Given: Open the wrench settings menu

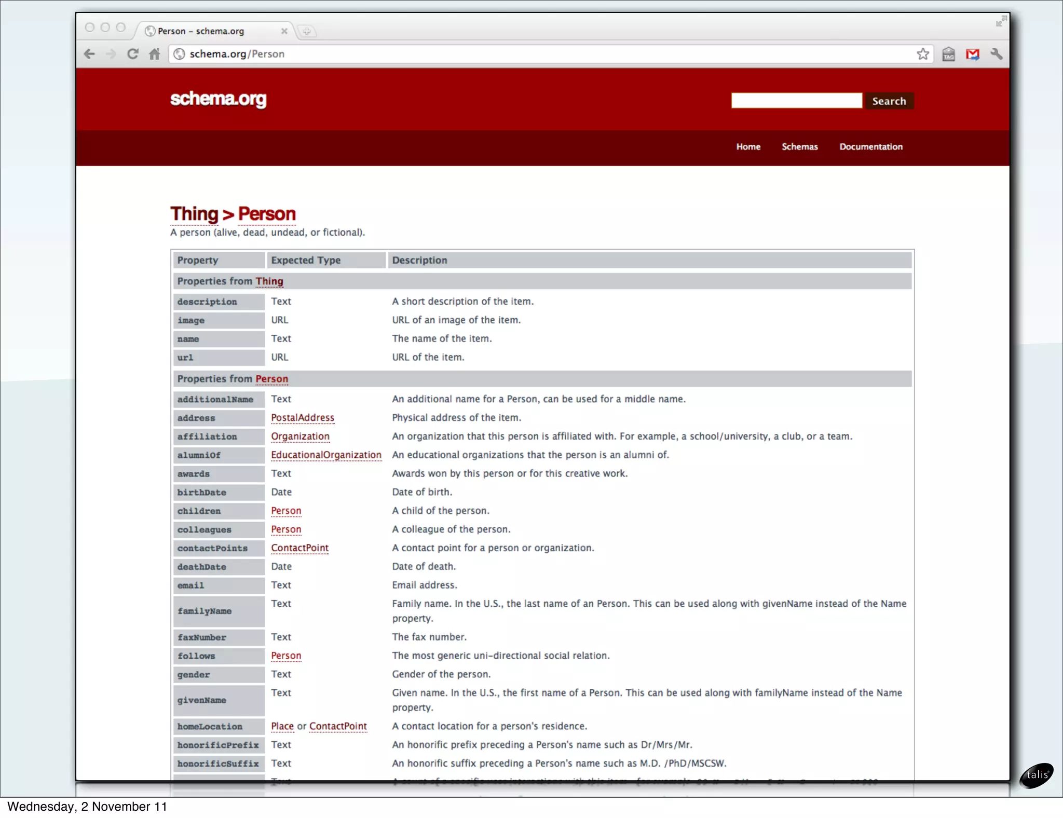Looking at the screenshot, I should tap(996, 54).
